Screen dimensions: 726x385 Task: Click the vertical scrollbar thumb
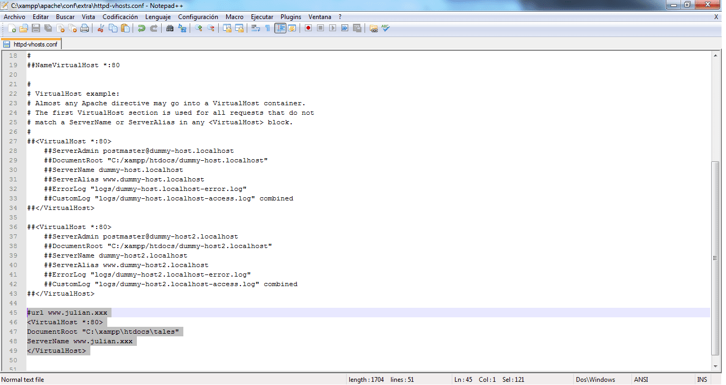click(x=716, y=258)
